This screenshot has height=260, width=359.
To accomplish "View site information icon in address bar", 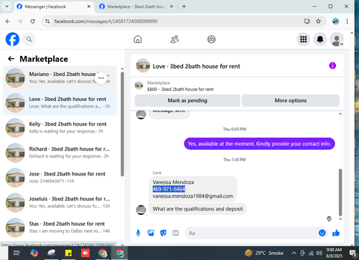I will tap(47, 21).
